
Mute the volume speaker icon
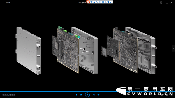[x=98, y=95]
